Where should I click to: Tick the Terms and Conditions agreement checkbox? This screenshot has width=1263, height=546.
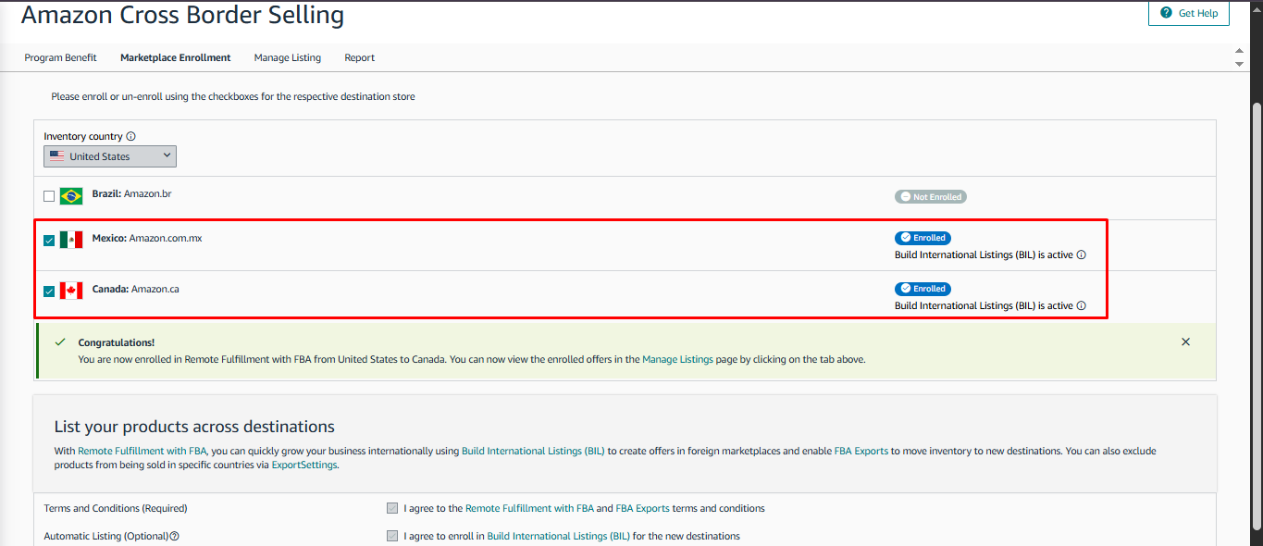point(393,508)
